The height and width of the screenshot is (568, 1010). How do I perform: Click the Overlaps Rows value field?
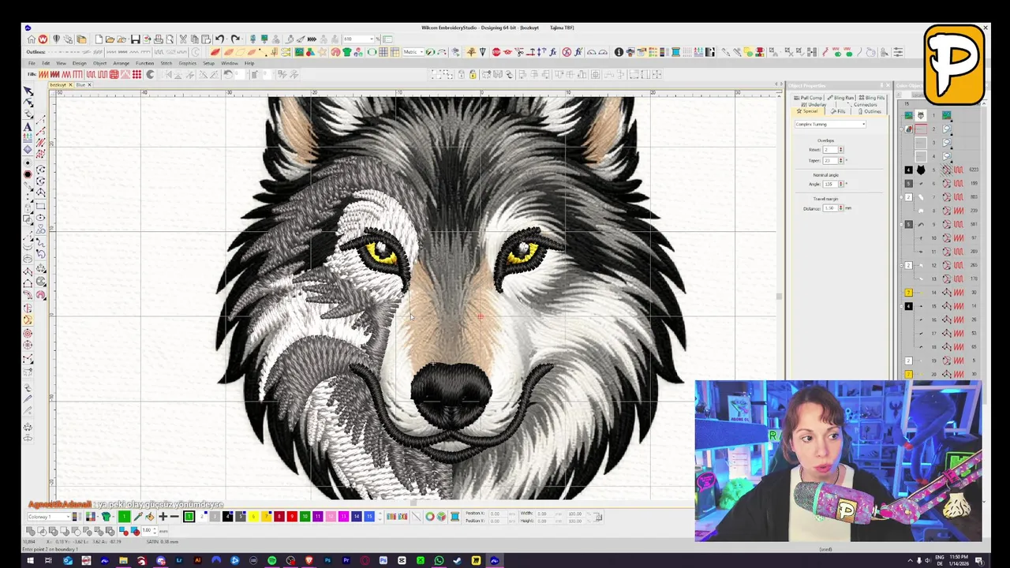829,150
